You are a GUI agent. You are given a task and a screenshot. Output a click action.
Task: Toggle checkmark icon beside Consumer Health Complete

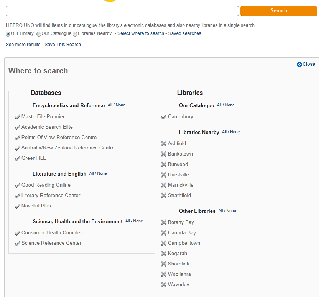[17, 233]
